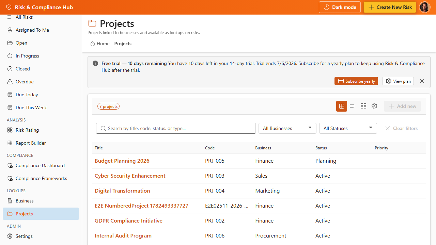The image size is (436, 245).
Task: Open Budget Planning 2026 project
Action: tap(122, 161)
